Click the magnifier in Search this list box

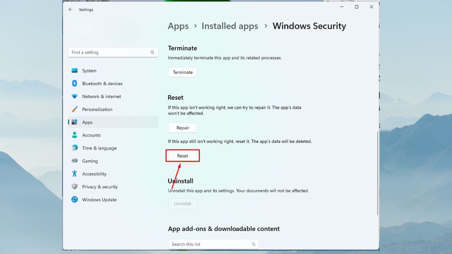click(x=253, y=244)
